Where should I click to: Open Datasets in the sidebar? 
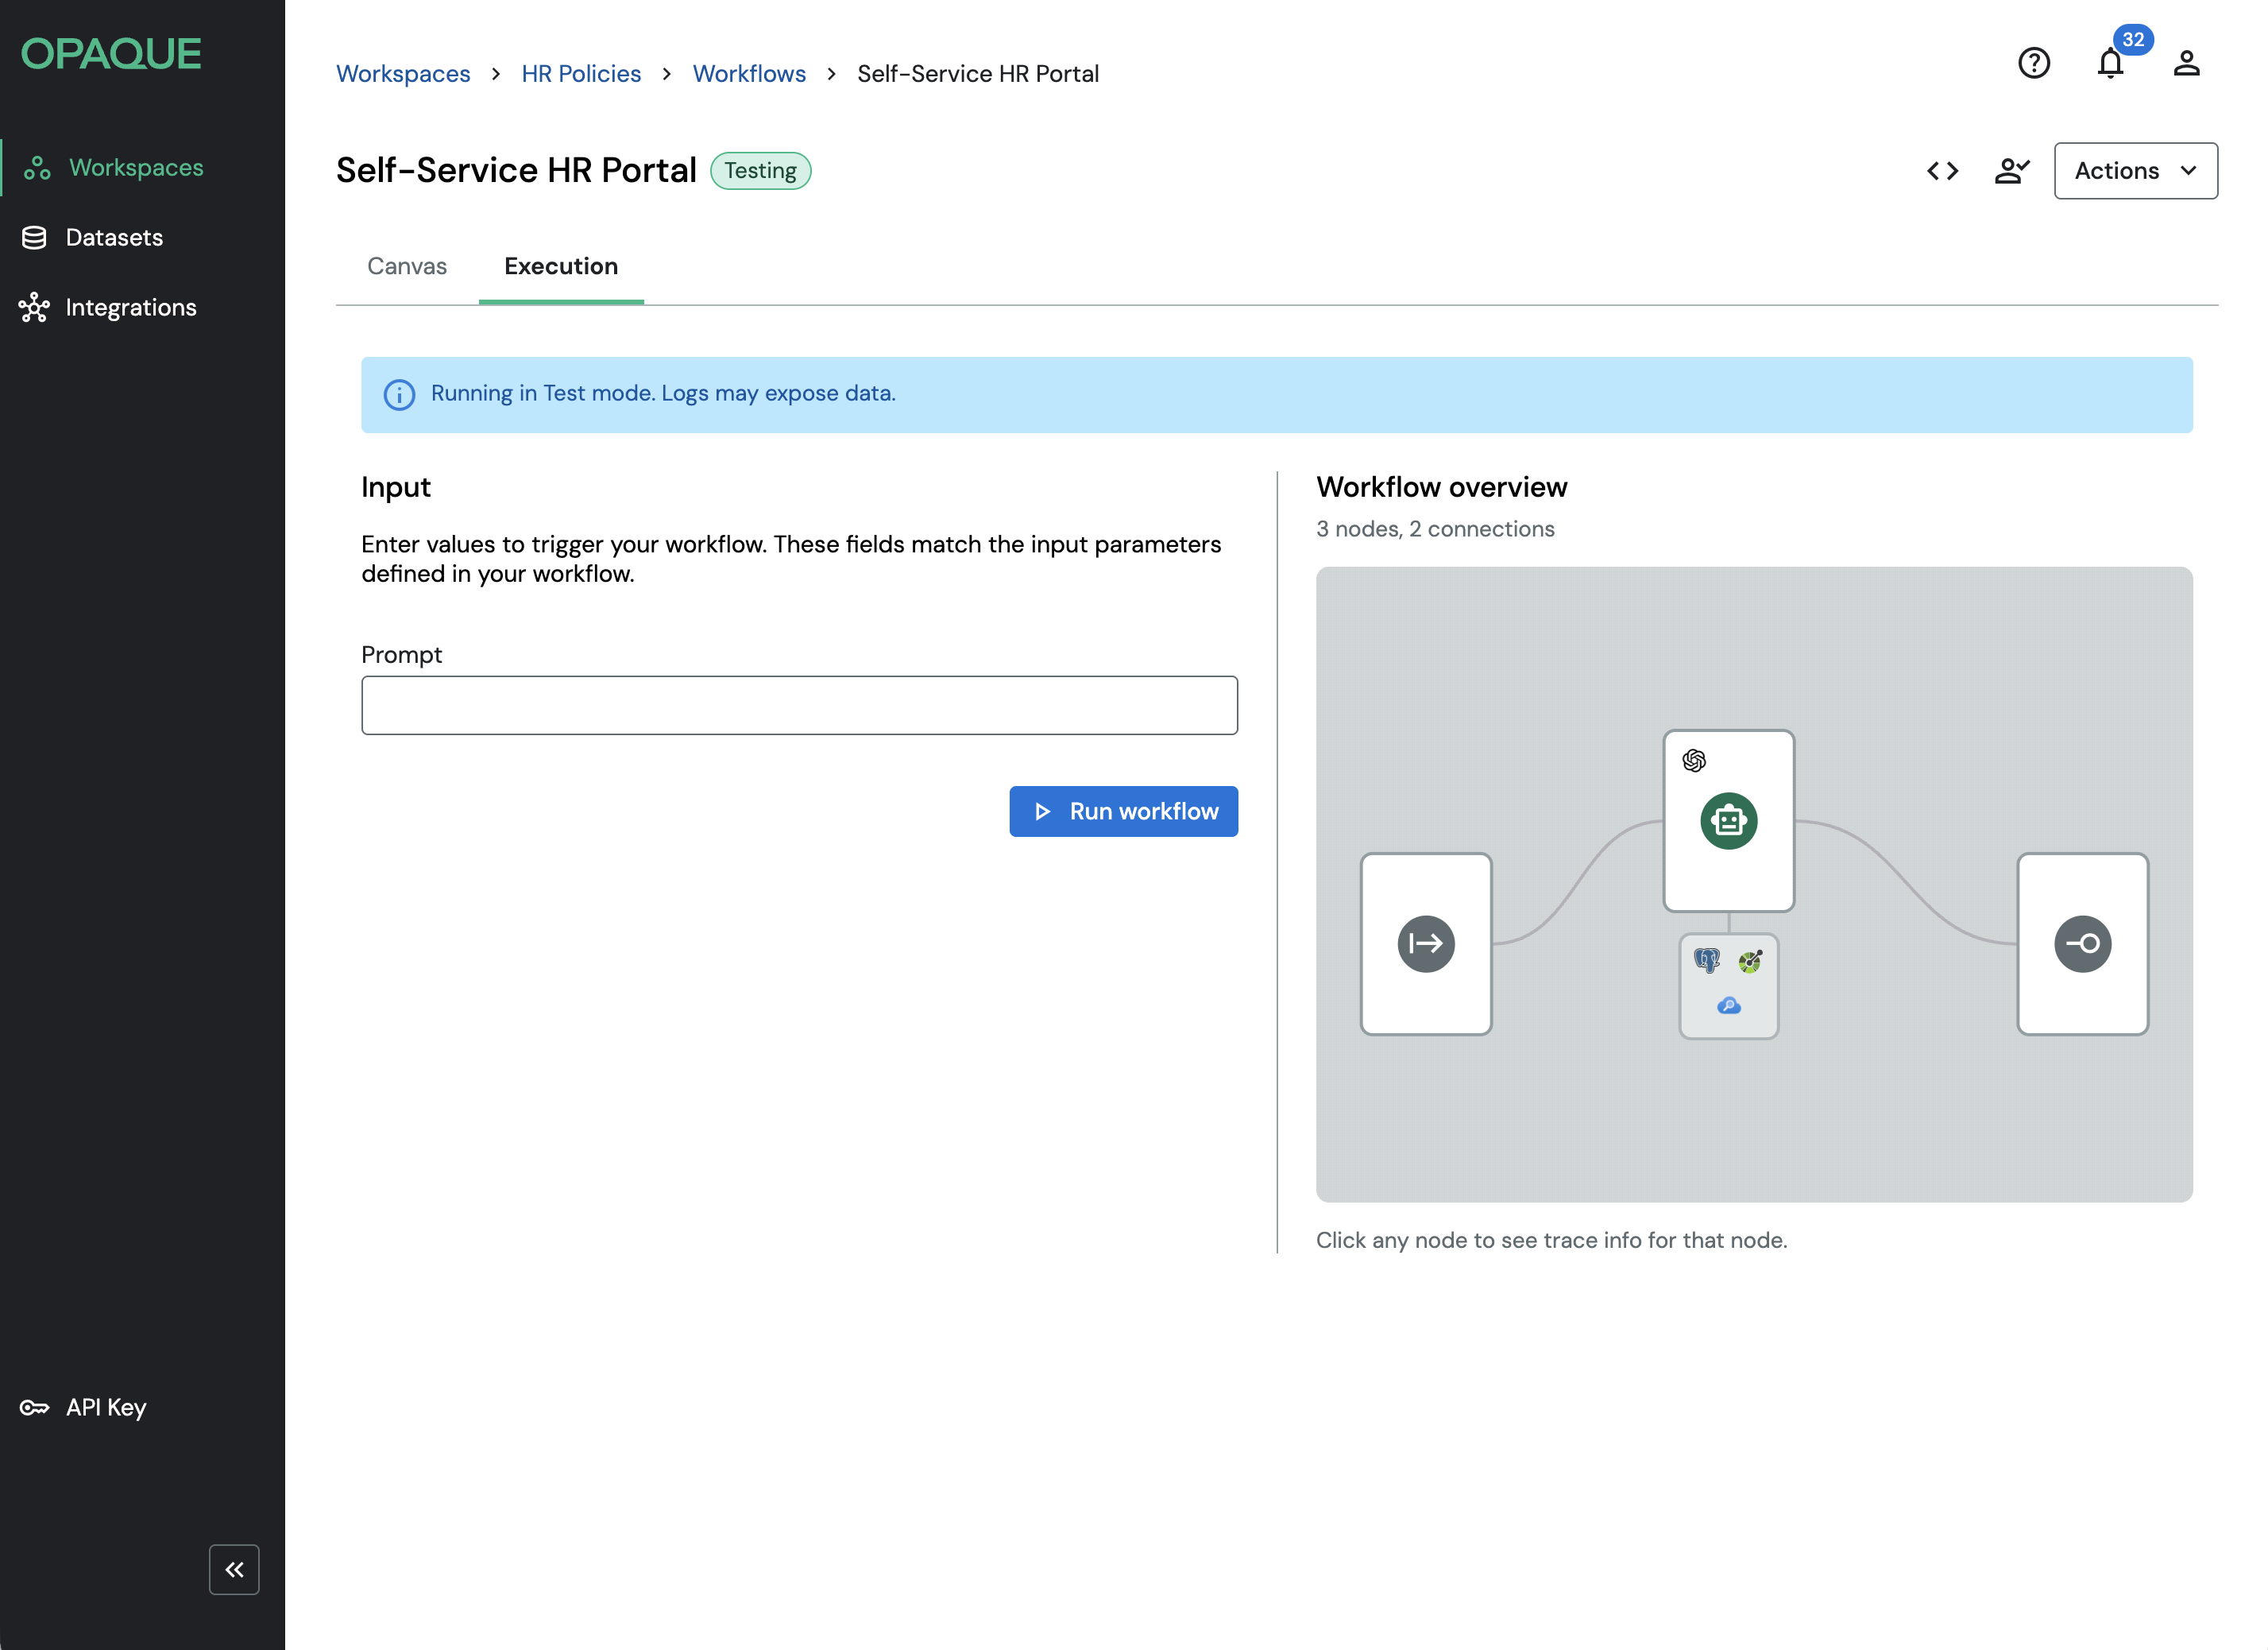point(114,237)
